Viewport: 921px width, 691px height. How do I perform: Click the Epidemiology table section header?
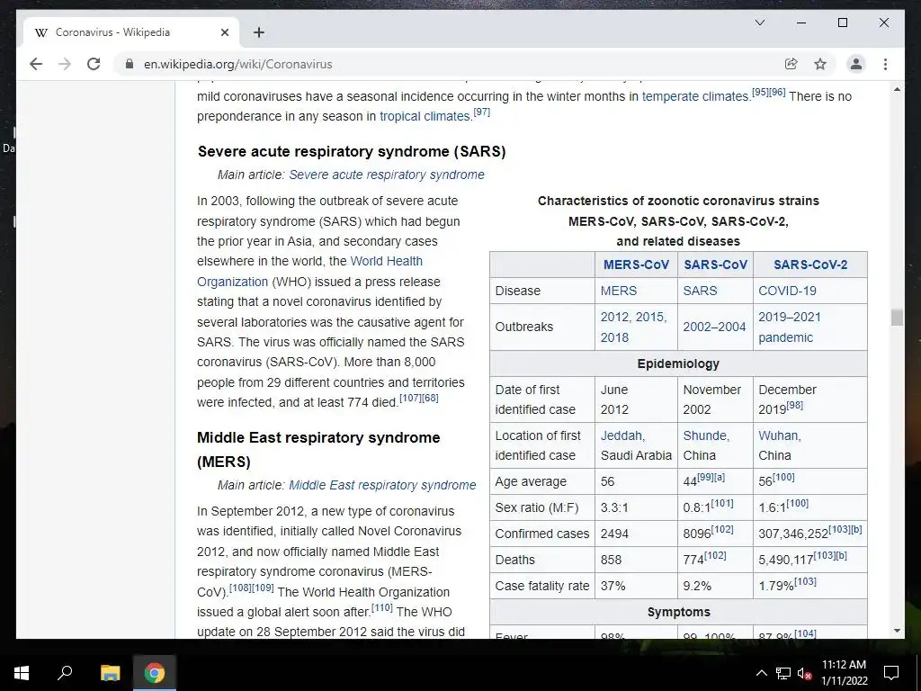(x=678, y=363)
